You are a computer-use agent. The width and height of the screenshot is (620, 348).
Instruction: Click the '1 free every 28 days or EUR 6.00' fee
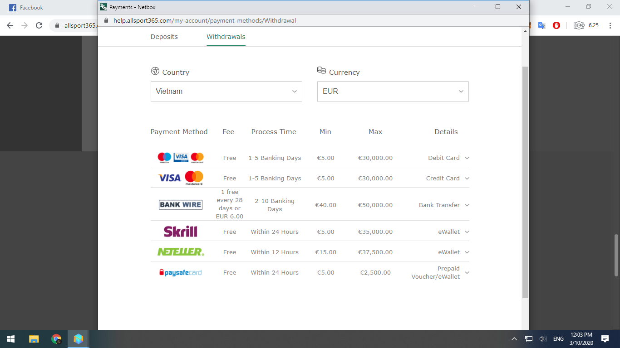(230, 204)
